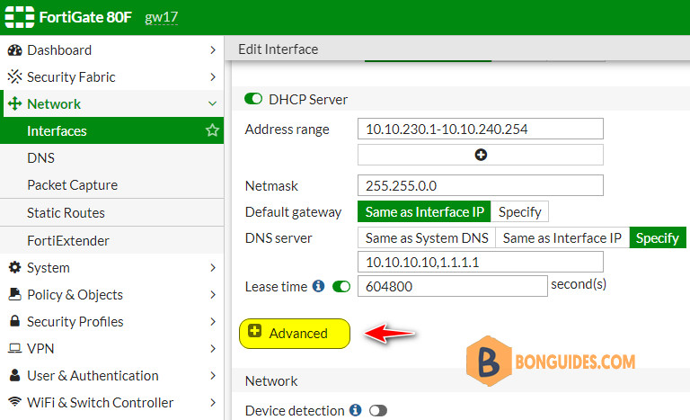This screenshot has height=420, width=690.
Task: Choose Specify for Default gateway
Action: coord(519,212)
